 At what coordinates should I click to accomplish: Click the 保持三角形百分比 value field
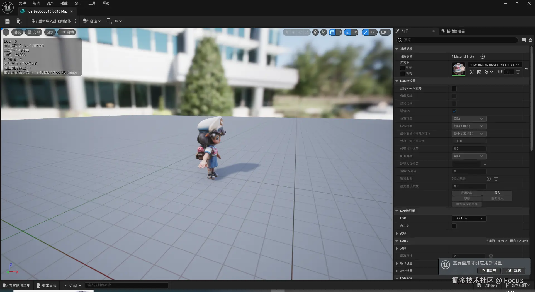[x=469, y=141]
